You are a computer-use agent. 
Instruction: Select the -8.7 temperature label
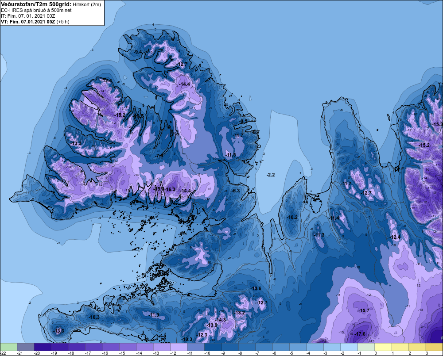click(255, 132)
